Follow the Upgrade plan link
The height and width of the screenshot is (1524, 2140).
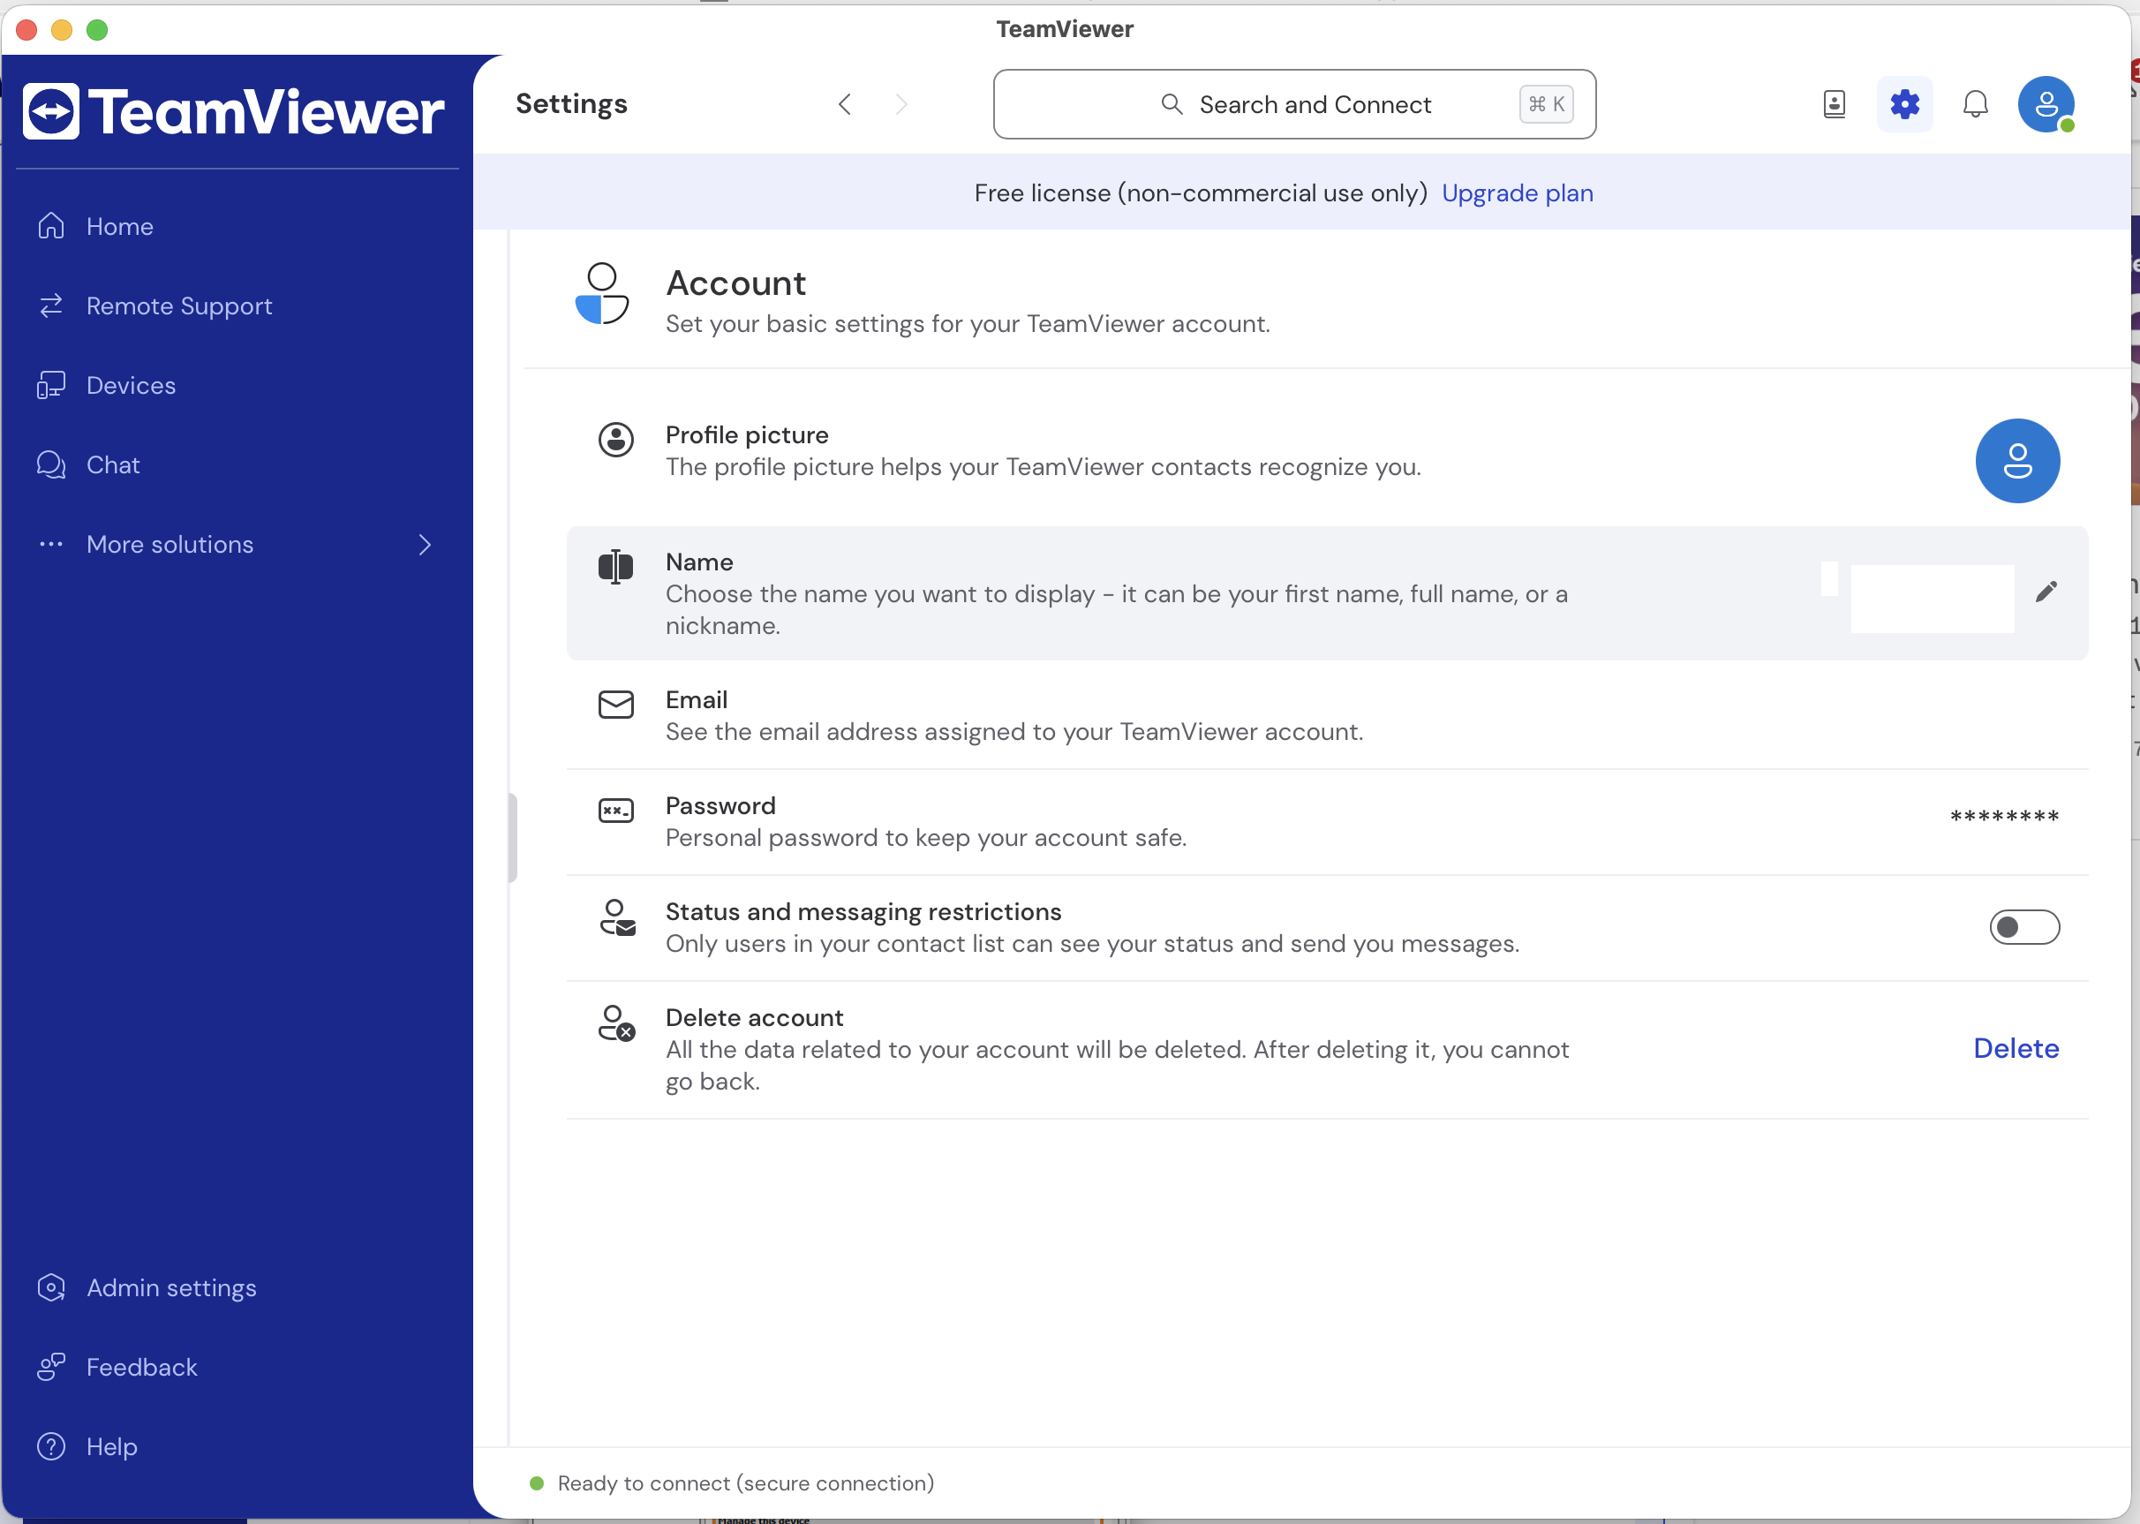click(x=1517, y=193)
